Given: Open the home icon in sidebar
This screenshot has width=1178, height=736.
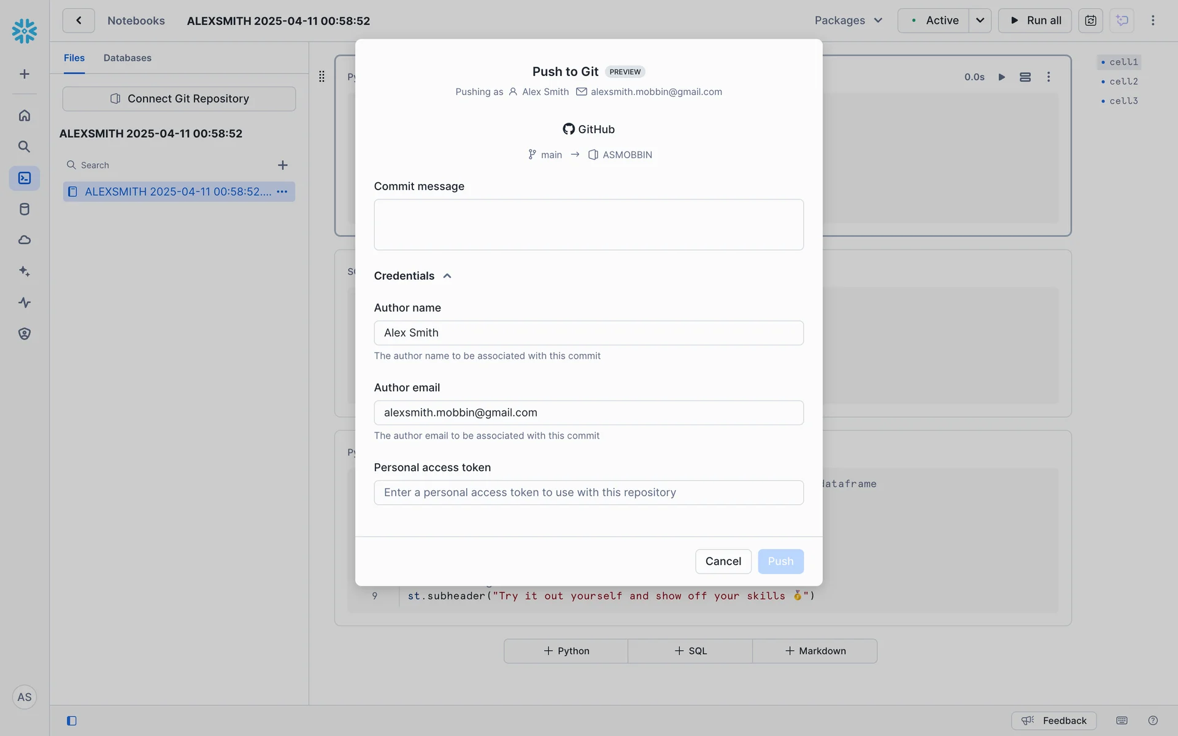Looking at the screenshot, I should [x=25, y=115].
